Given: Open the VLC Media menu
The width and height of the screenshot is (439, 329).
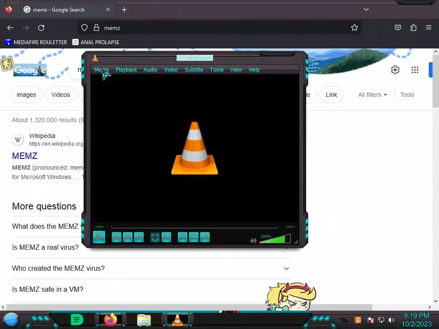Looking at the screenshot, I should pyautogui.click(x=101, y=70).
